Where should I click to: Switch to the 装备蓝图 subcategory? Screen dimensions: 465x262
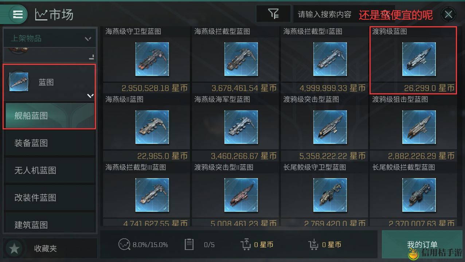(50, 143)
